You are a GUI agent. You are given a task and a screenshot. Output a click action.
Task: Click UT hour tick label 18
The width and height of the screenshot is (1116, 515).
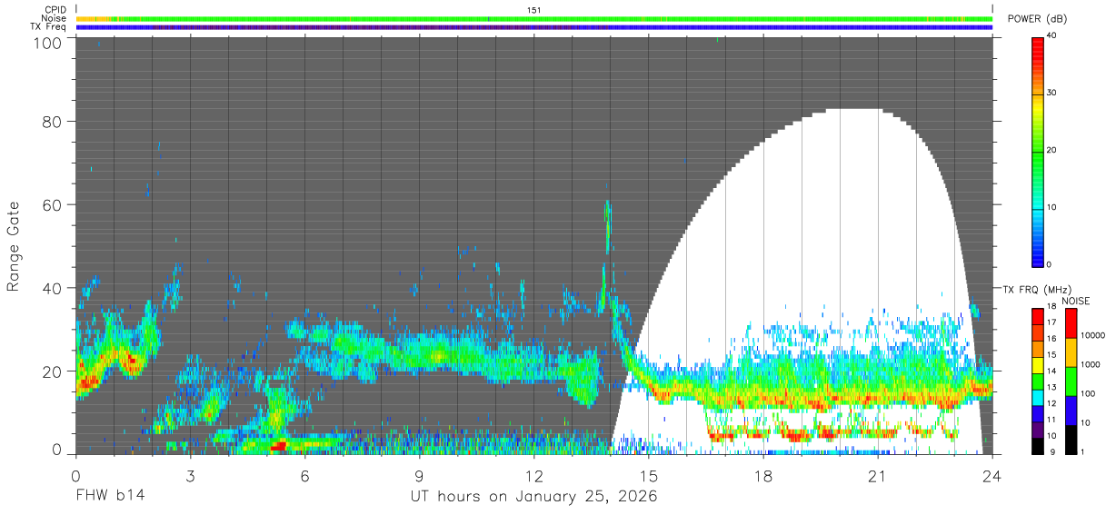coord(762,475)
